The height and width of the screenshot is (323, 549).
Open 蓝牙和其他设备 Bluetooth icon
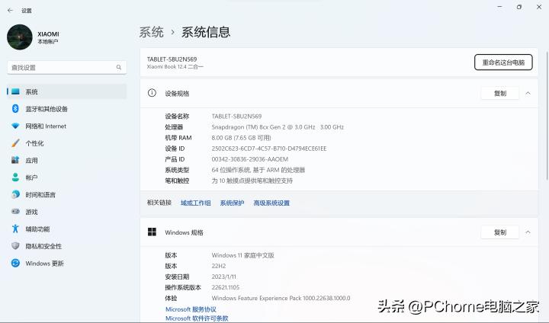point(15,109)
